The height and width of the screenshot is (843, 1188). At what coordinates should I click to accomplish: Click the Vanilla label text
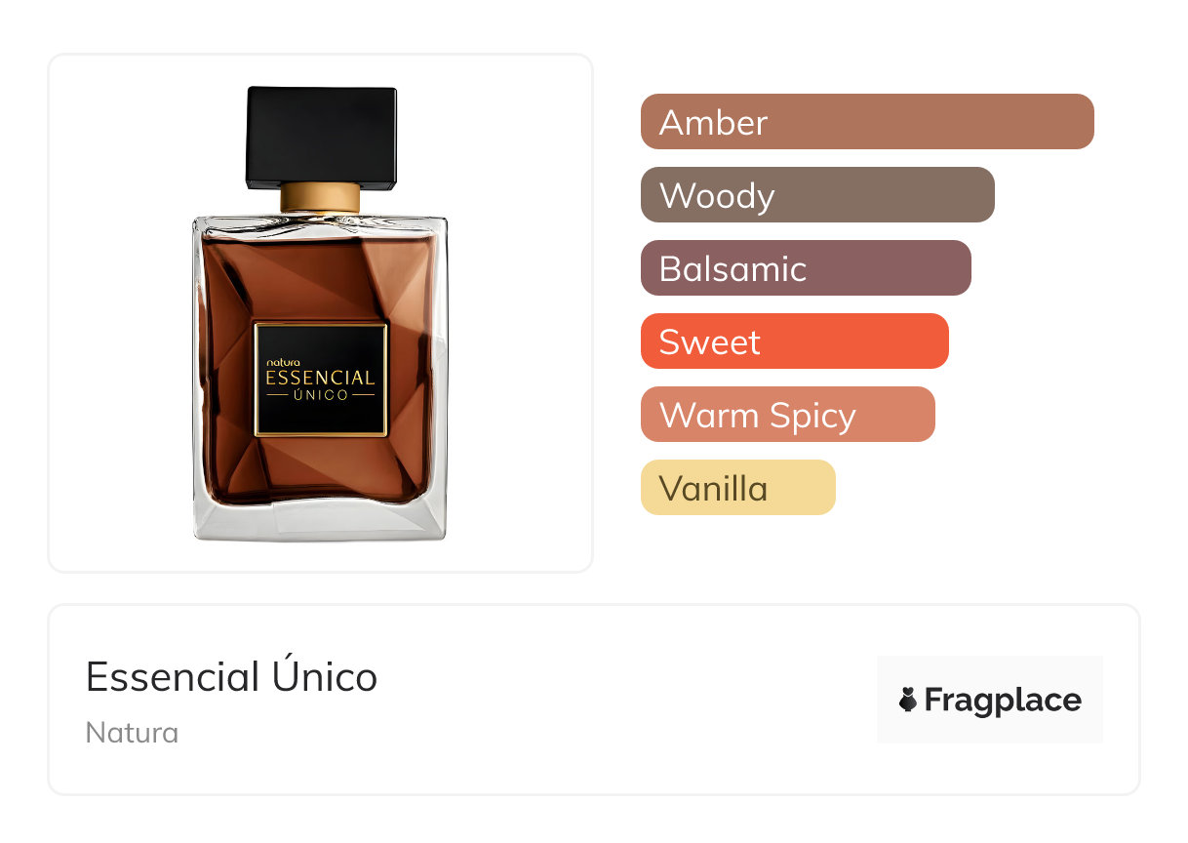(x=713, y=489)
